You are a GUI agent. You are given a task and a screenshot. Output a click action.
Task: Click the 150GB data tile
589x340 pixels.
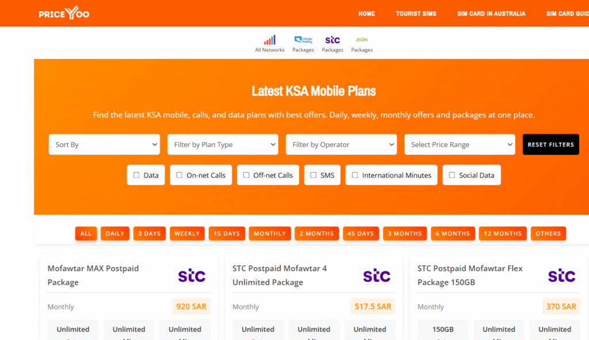click(x=443, y=330)
